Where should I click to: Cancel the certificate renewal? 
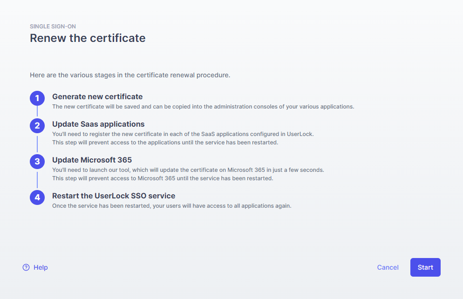[x=388, y=267]
